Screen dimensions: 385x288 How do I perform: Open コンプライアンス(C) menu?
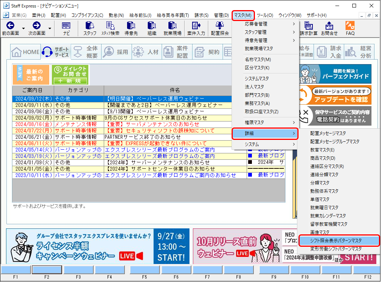pos(87,15)
